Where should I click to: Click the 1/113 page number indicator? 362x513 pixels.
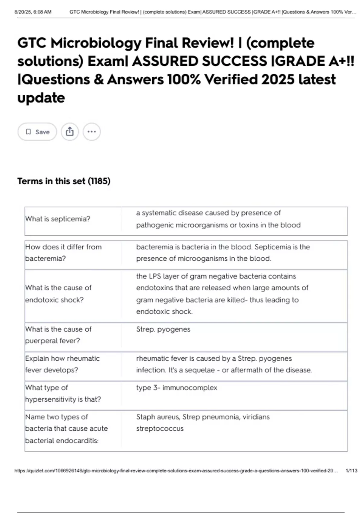[351, 470]
